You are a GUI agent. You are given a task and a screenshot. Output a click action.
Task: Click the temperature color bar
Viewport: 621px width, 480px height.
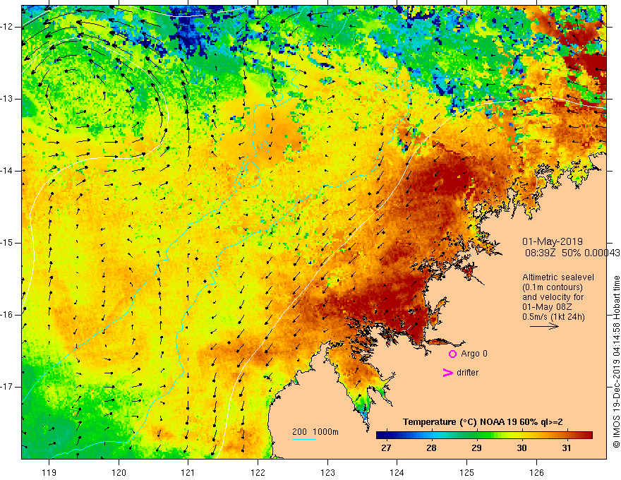pos(484,436)
